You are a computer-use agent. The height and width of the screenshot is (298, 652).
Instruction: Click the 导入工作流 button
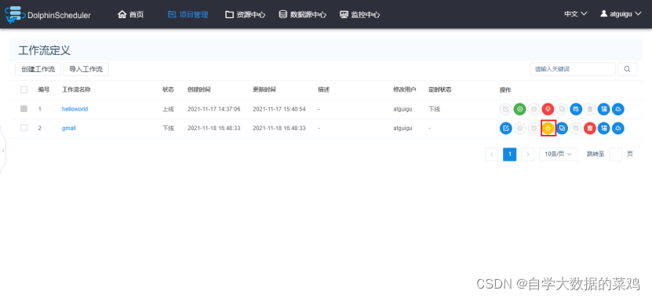(86, 69)
